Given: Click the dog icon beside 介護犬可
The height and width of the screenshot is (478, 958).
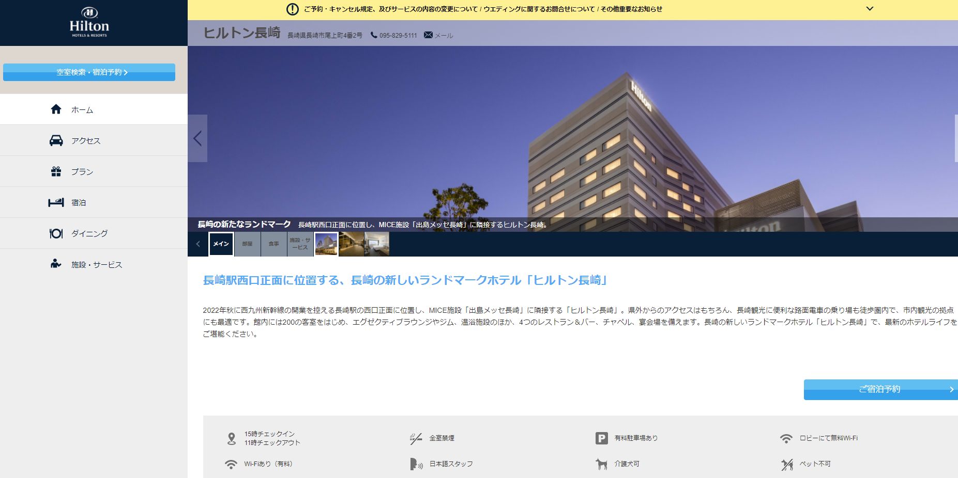Looking at the screenshot, I should pos(601,464).
